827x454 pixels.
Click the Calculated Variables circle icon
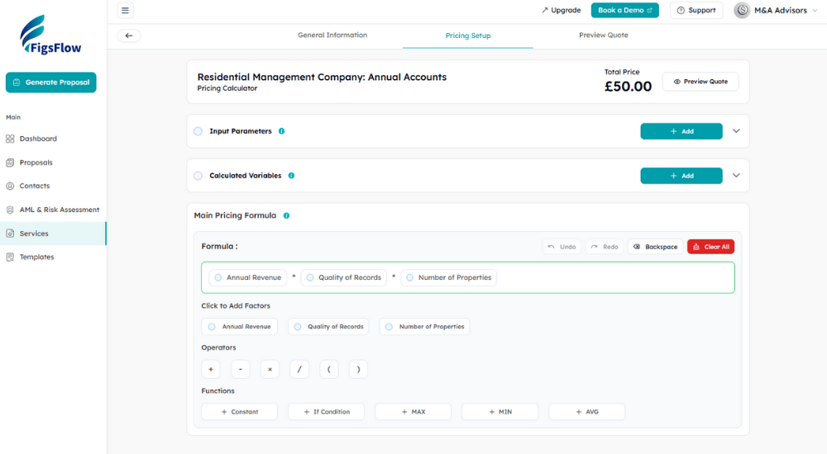click(198, 175)
